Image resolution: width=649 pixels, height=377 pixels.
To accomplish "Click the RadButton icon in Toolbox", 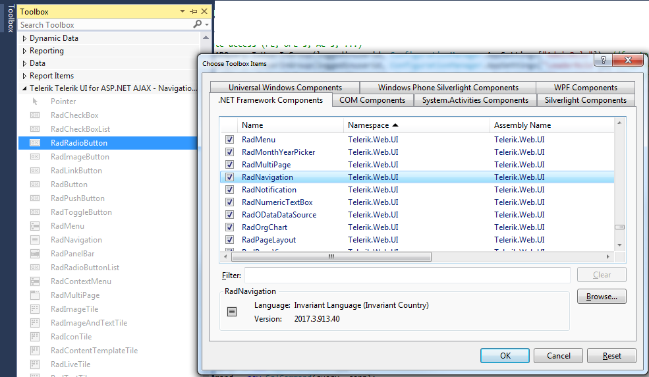I will tap(35, 184).
